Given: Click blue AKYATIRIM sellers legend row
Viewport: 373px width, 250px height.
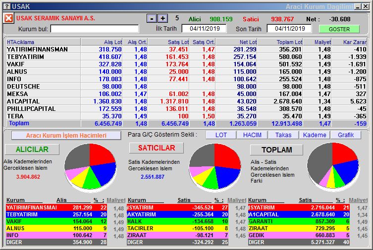Looking at the screenshot, I should pos(177,214).
